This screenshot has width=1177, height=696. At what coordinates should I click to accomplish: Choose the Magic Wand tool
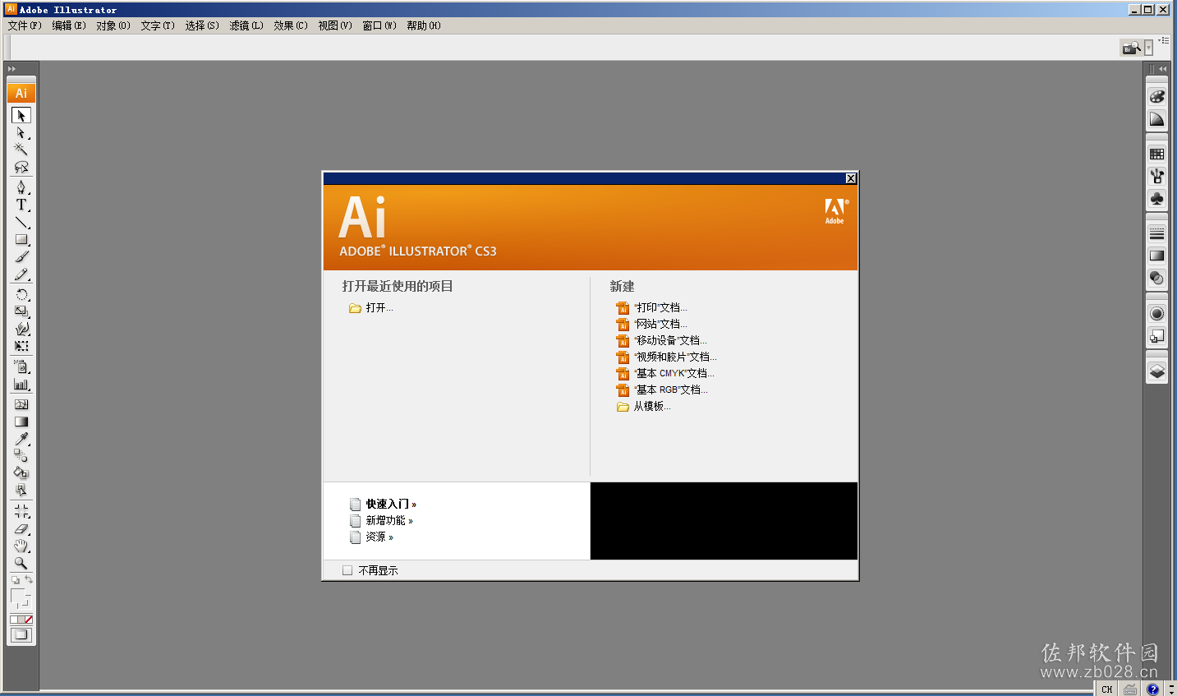coord(21,149)
